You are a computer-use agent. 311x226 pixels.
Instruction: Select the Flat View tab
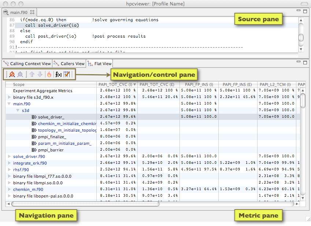pyautogui.click(x=100, y=64)
